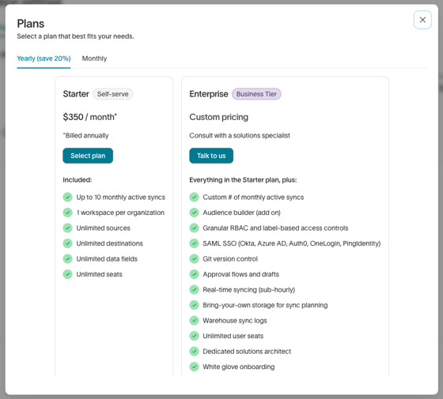Click Unlimited destinations text
The image size is (443, 399).
click(x=110, y=243)
